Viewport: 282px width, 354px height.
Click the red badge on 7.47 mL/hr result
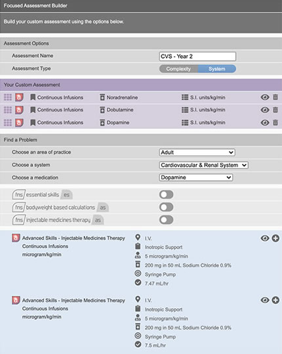[x=16, y=238]
